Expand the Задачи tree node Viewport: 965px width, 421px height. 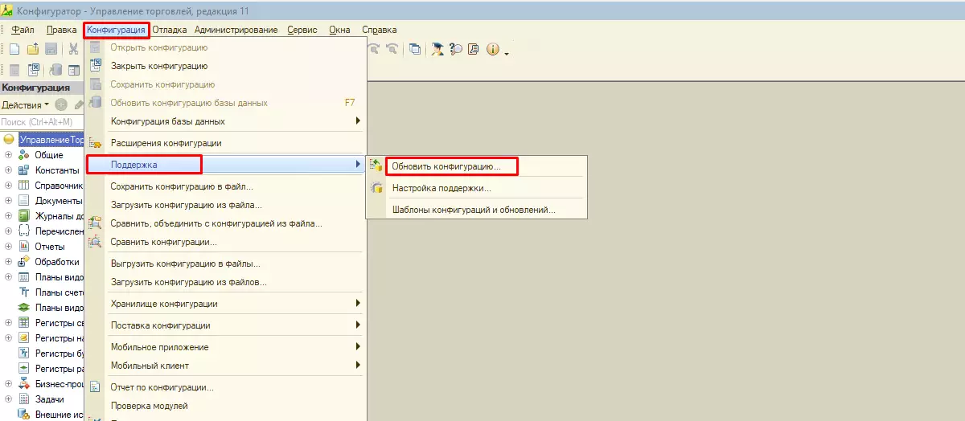[9, 399]
